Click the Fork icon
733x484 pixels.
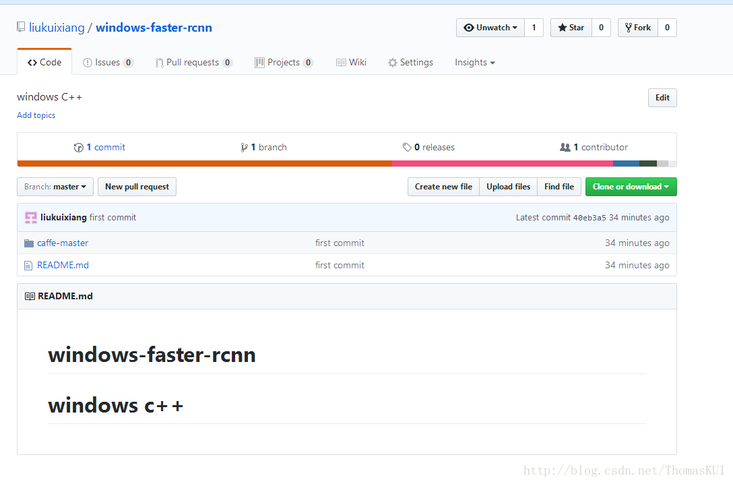pyautogui.click(x=629, y=28)
